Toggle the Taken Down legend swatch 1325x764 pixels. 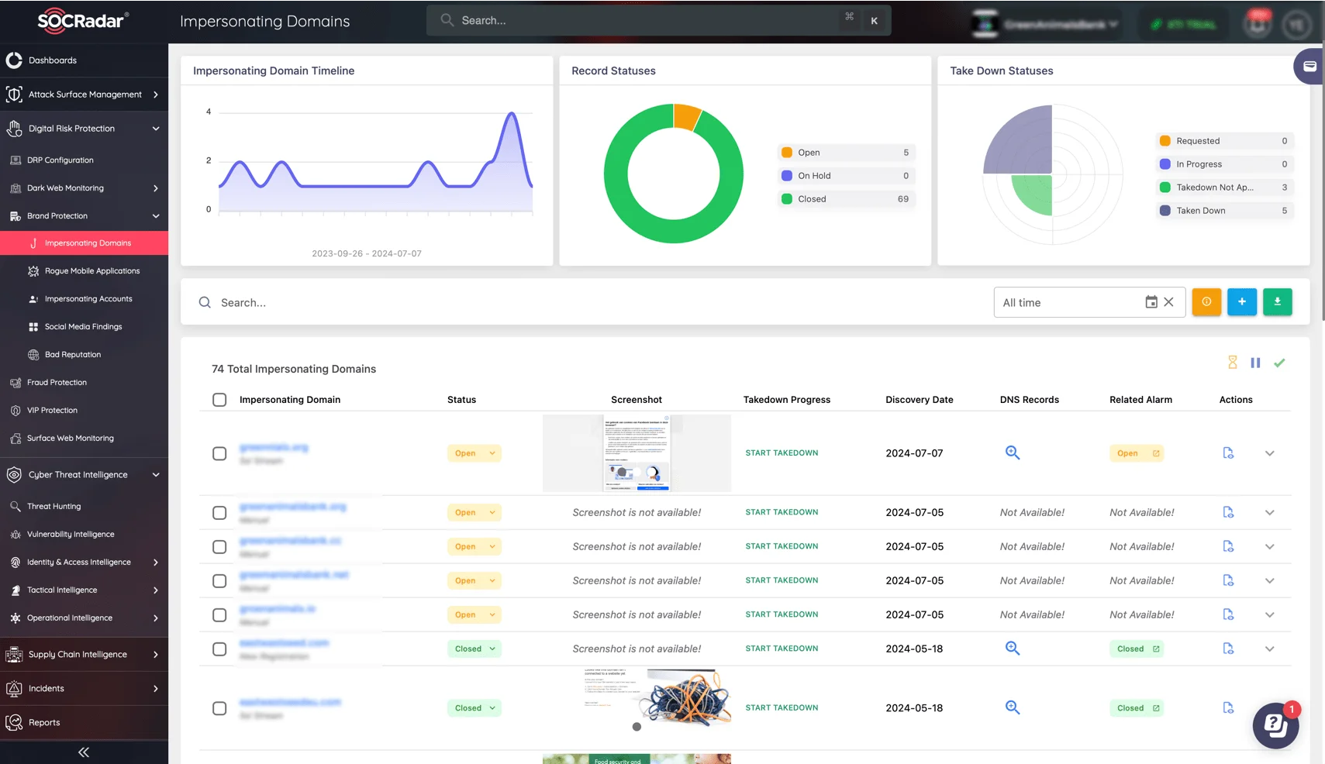point(1165,211)
